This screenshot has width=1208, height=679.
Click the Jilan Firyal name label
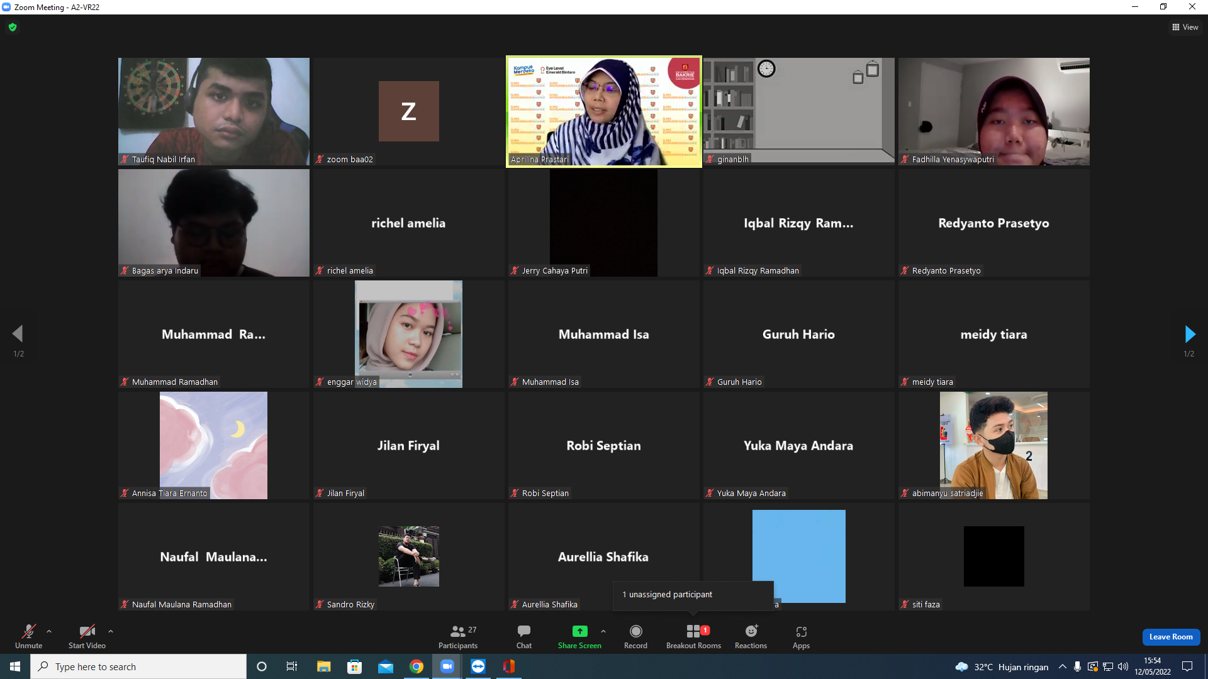[345, 494]
